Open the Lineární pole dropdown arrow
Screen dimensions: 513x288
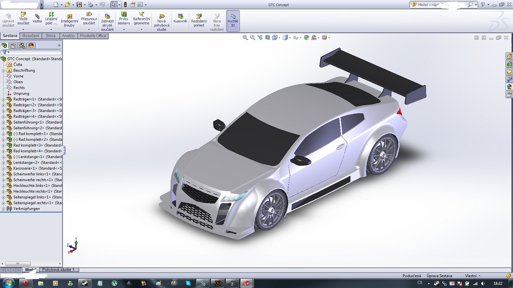[51, 29]
